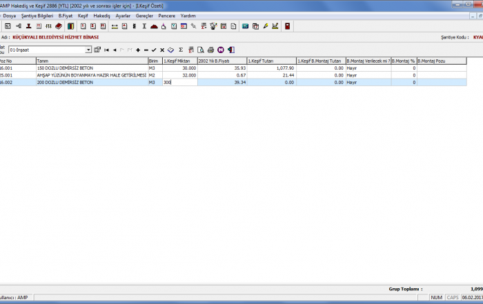The width and height of the screenshot is (483, 304).
Task: Select row 150 DOZLU DEMİRSİZ BETON
Action: pyautogui.click(x=91, y=68)
